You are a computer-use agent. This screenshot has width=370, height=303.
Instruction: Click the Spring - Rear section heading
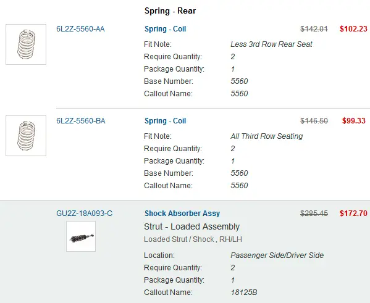pyautogui.click(x=170, y=11)
